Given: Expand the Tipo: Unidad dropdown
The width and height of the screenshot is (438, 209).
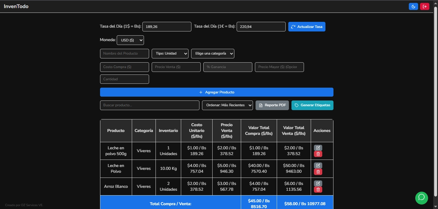Looking at the screenshot, I should pyautogui.click(x=170, y=54).
